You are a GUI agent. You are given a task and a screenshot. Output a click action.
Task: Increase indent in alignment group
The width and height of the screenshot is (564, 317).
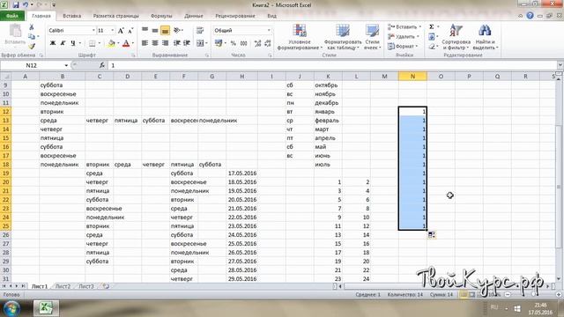(187, 43)
